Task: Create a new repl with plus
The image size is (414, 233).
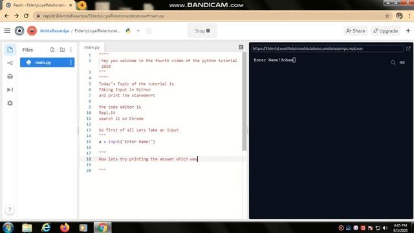Action: tap(408, 31)
